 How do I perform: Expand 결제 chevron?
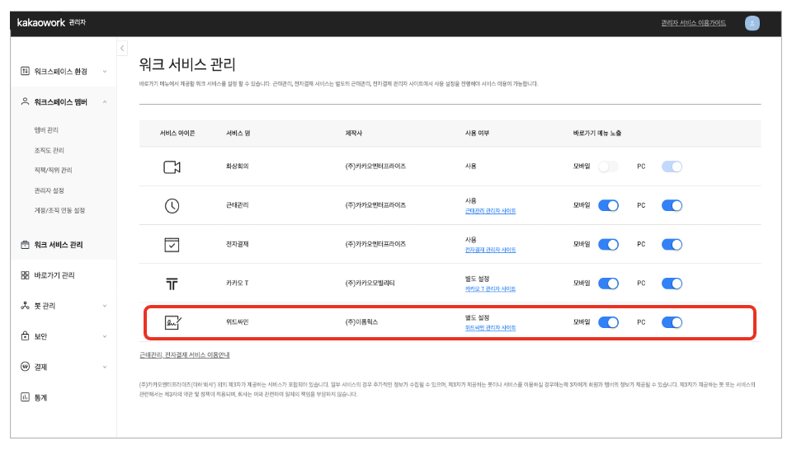click(x=105, y=367)
